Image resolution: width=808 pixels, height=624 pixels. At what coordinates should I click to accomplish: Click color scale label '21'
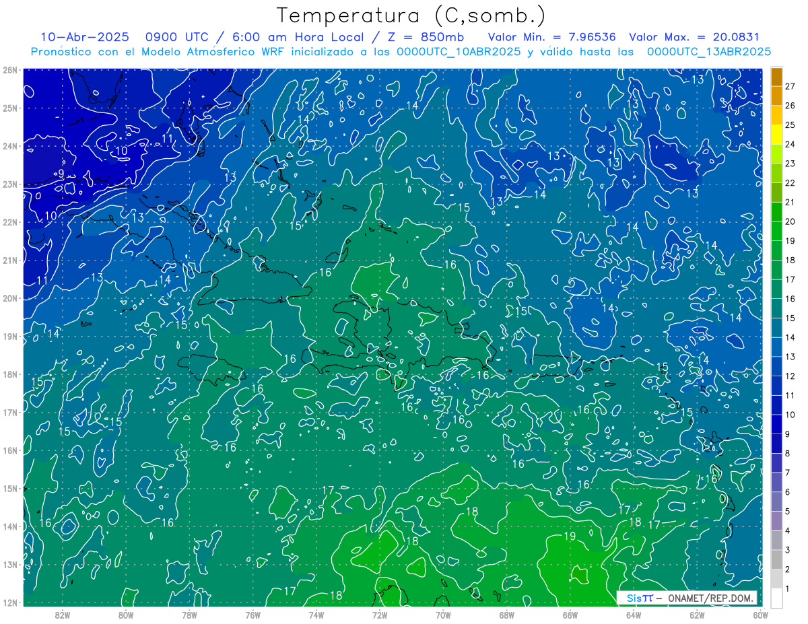click(x=791, y=202)
